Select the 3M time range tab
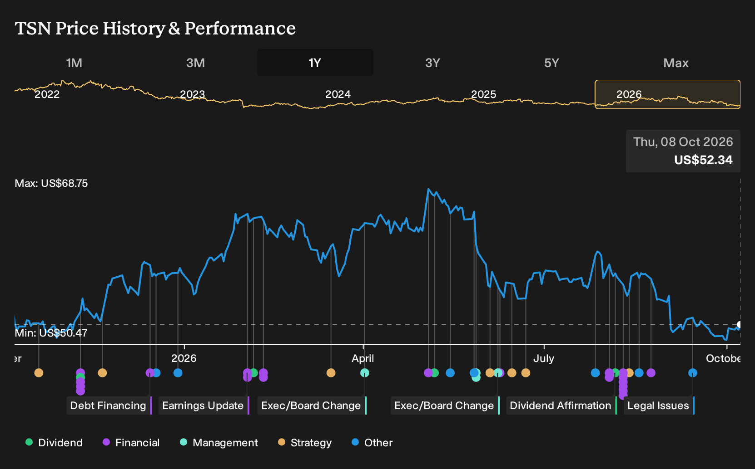This screenshot has height=469, width=755. pos(195,63)
